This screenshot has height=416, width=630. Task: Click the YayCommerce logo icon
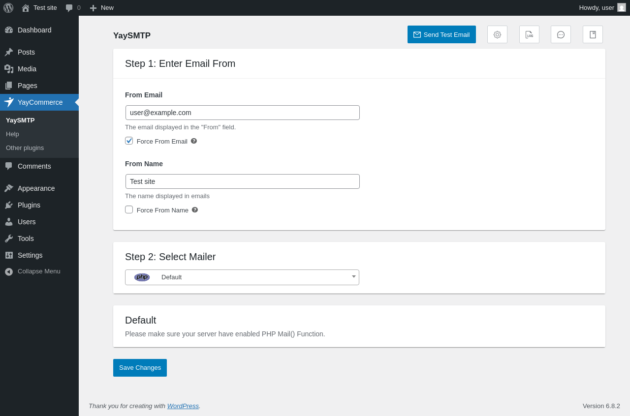click(9, 102)
